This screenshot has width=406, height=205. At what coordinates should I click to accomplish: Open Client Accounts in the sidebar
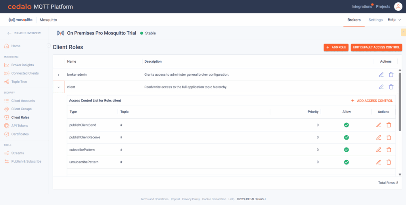click(x=23, y=101)
